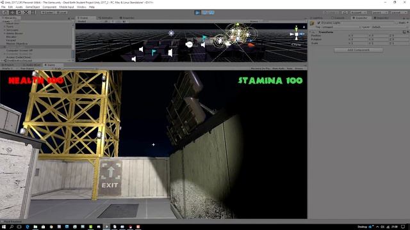This screenshot has width=410, height=230.
Task: Switch to the Animator tab
Action: pyautogui.click(x=106, y=18)
